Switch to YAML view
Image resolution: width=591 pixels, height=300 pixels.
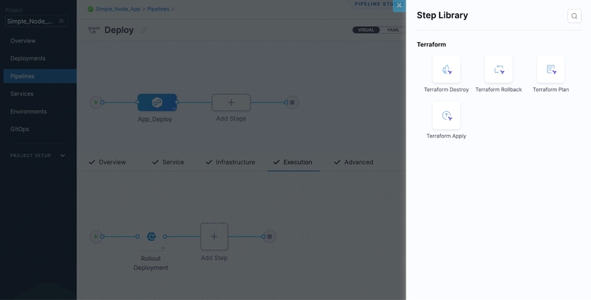click(393, 30)
